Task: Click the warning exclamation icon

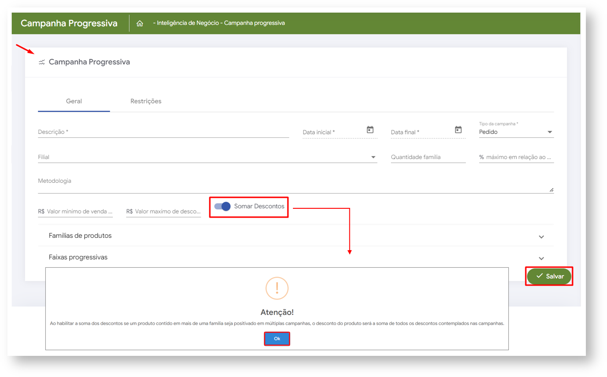Action: click(277, 288)
